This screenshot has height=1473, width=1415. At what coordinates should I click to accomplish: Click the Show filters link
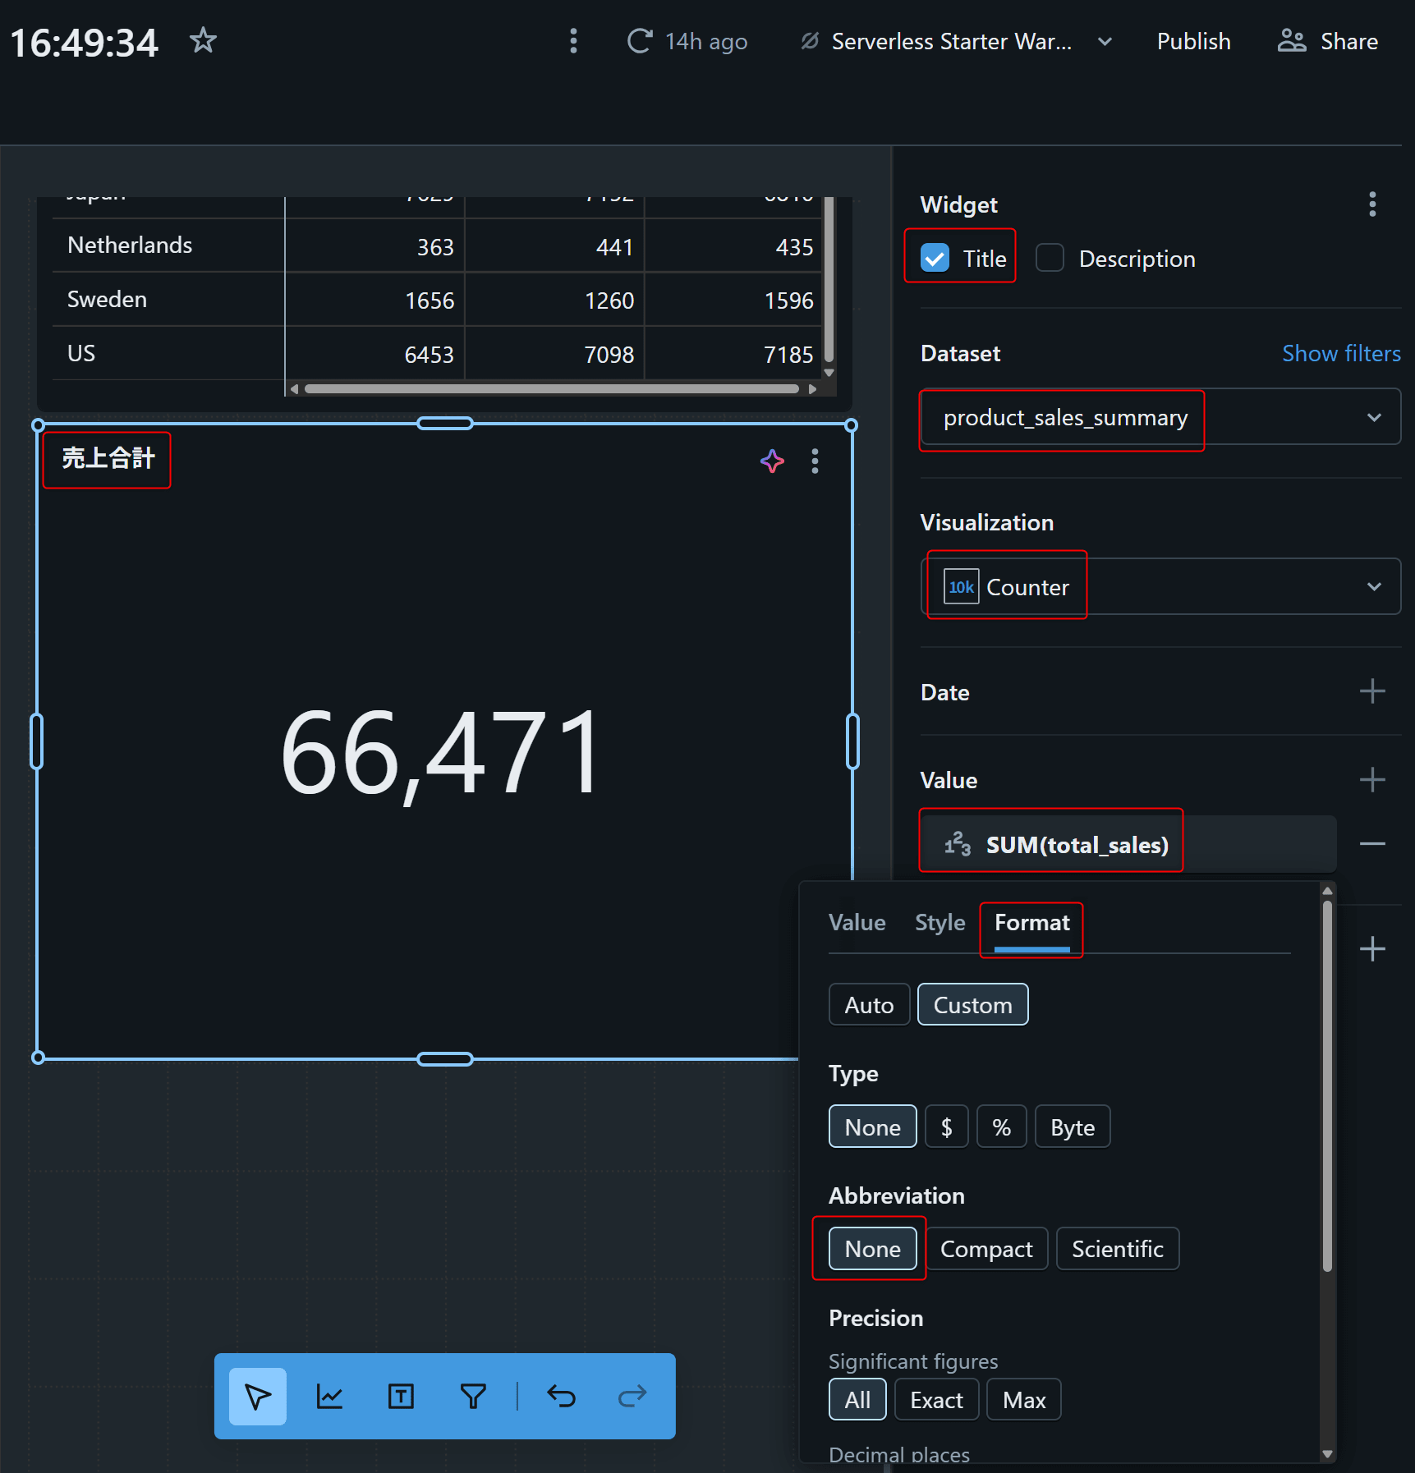click(1340, 354)
